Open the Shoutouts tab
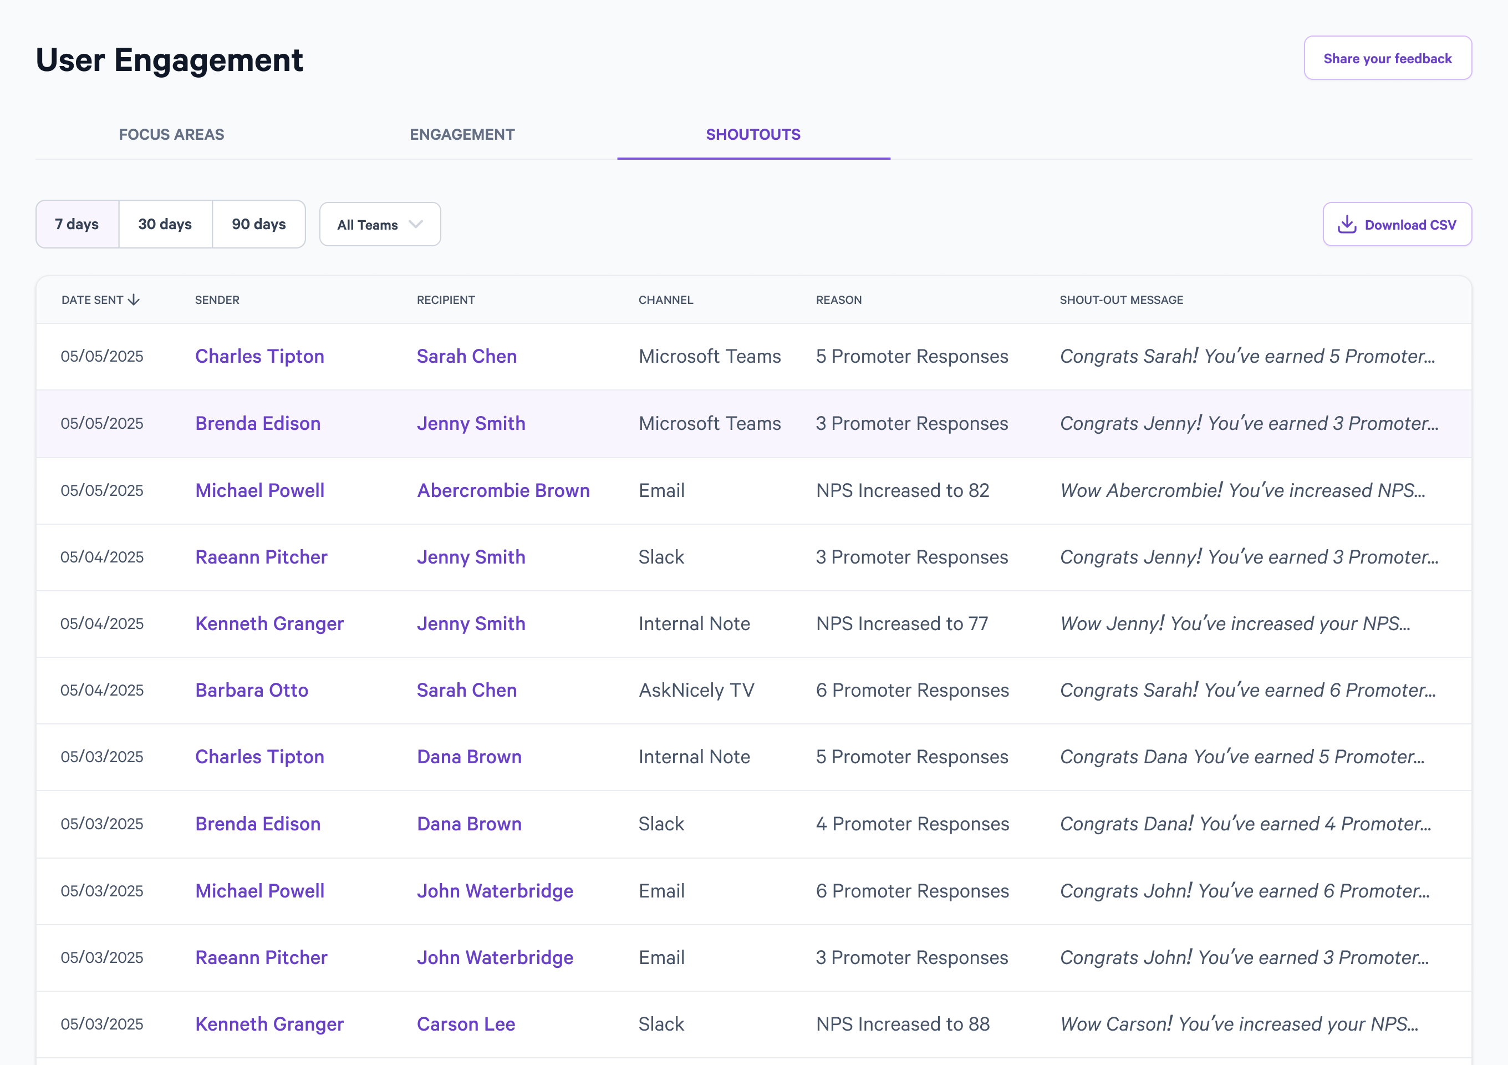This screenshot has width=1508, height=1065. click(x=753, y=135)
